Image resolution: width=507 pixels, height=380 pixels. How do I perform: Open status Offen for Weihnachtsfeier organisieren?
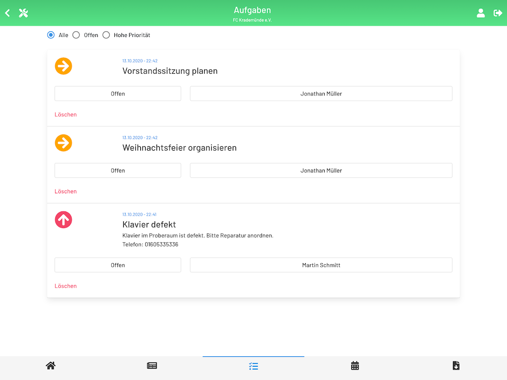(118, 171)
